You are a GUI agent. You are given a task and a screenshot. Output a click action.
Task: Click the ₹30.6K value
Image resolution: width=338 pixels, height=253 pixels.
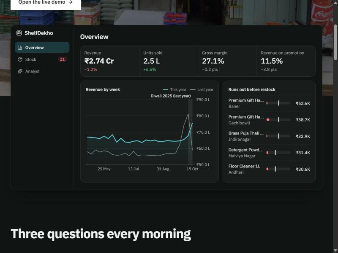(x=303, y=170)
